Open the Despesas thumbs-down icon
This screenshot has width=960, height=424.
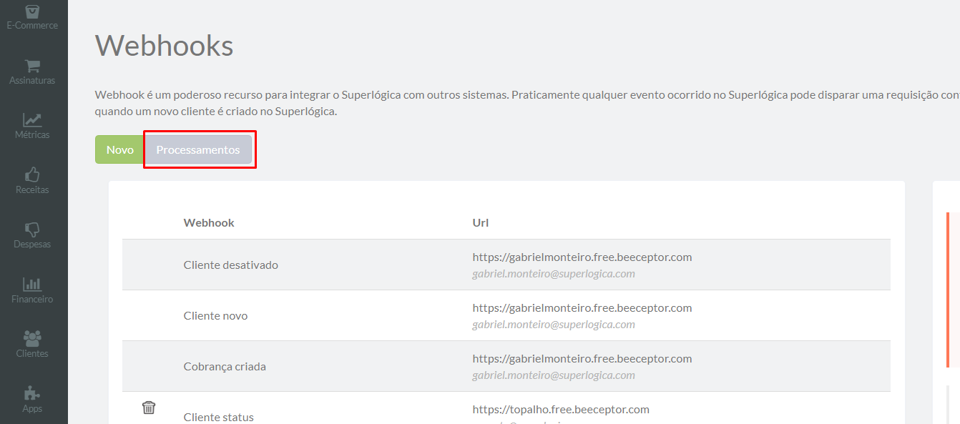tap(32, 230)
